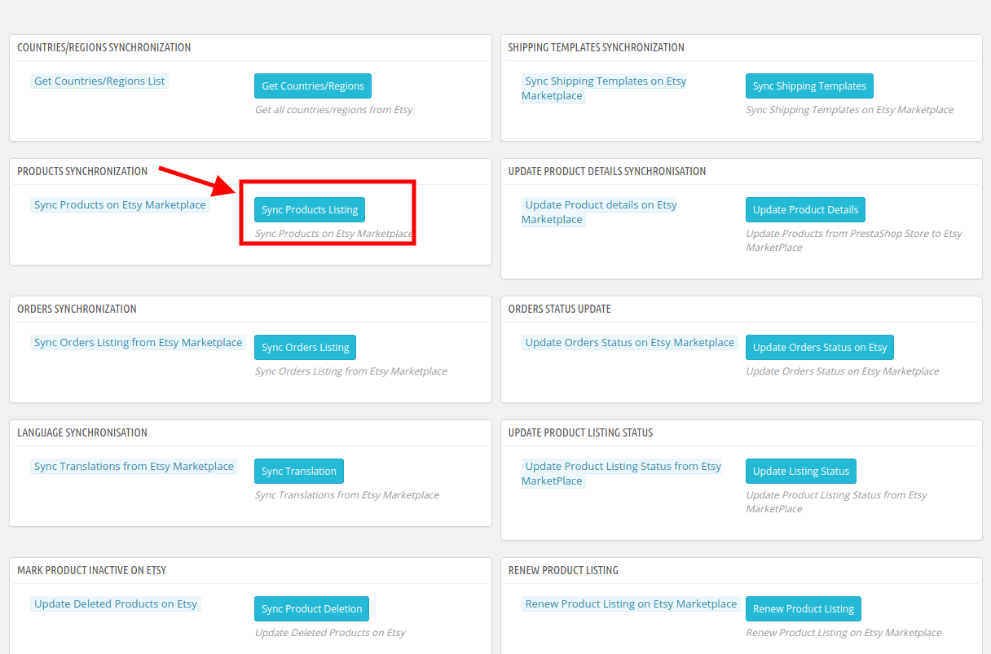Viewport: 991px width, 654px height.
Task: Select Update Product Details Synchronisation heading
Action: 607,172
